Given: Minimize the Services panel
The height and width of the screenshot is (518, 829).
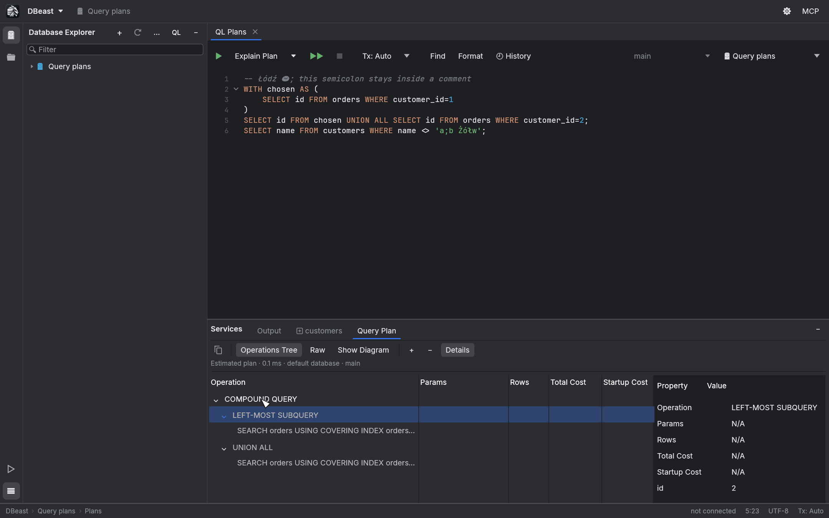Looking at the screenshot, I should pyautogui.click(x=818, y=329).
